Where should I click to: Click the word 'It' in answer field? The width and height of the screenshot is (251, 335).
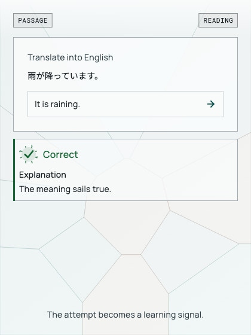37,104
